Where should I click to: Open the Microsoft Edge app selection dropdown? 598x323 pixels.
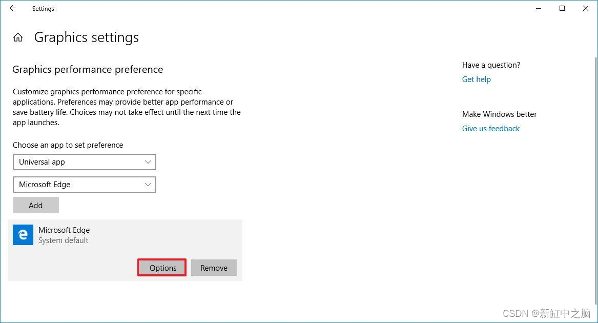84,185
